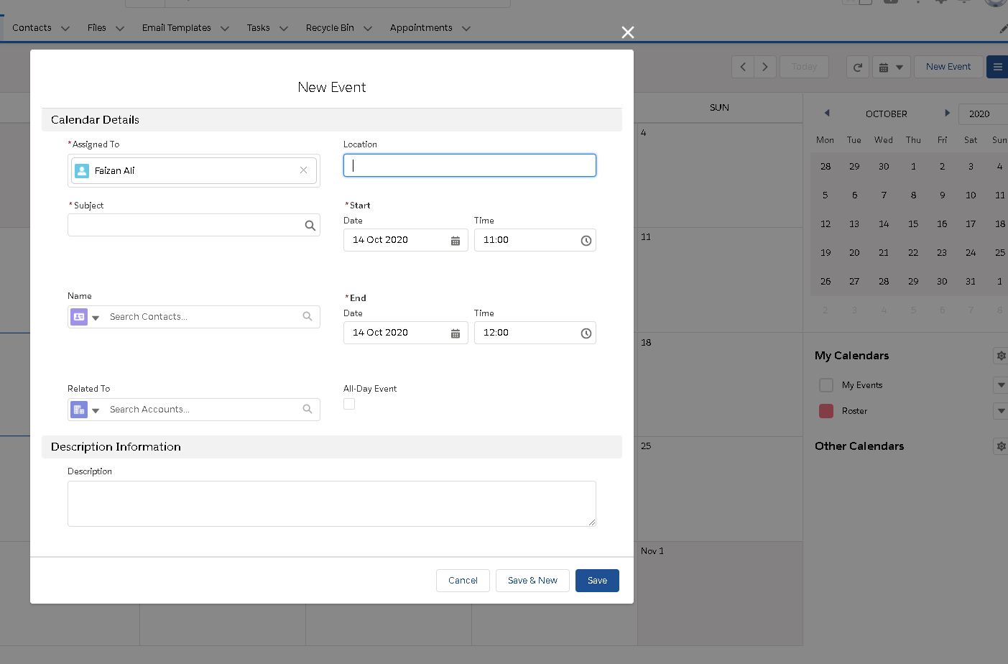Click the End time clock icon
Screen dimensions: 1008x664
(x=586, y=333)
